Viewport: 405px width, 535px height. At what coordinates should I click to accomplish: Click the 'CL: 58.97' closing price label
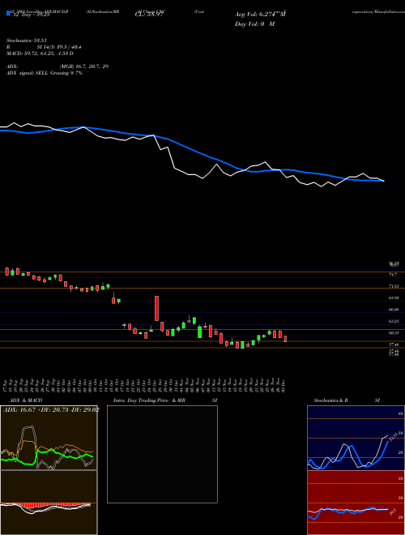(x=148, y=15)
